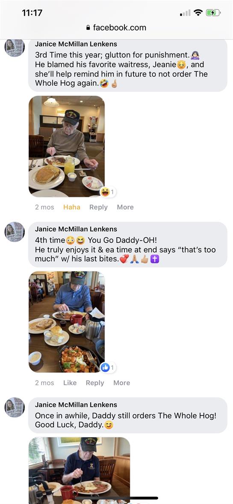
Task: Open the photo of man in blue shirt
Action: [x=67, y=322]
